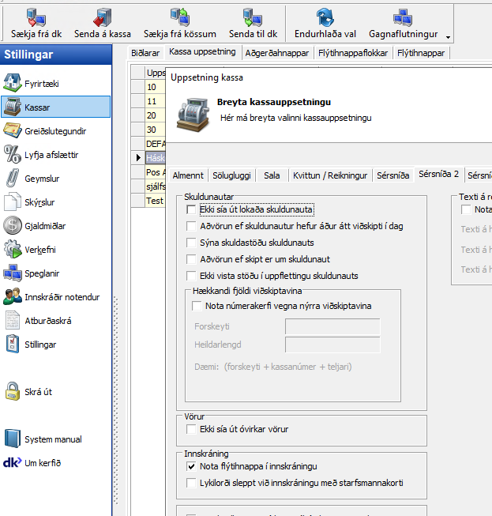Expand the Gagnaflutningur dropdown arrow
492x516 pixels.
[x=449, y=37]
